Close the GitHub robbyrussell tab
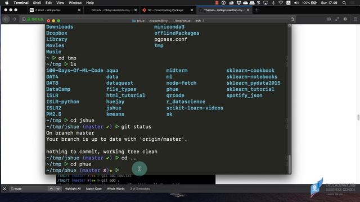 [136, 10]
